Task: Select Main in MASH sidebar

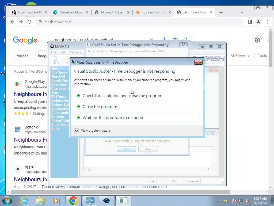Action: 55,68
